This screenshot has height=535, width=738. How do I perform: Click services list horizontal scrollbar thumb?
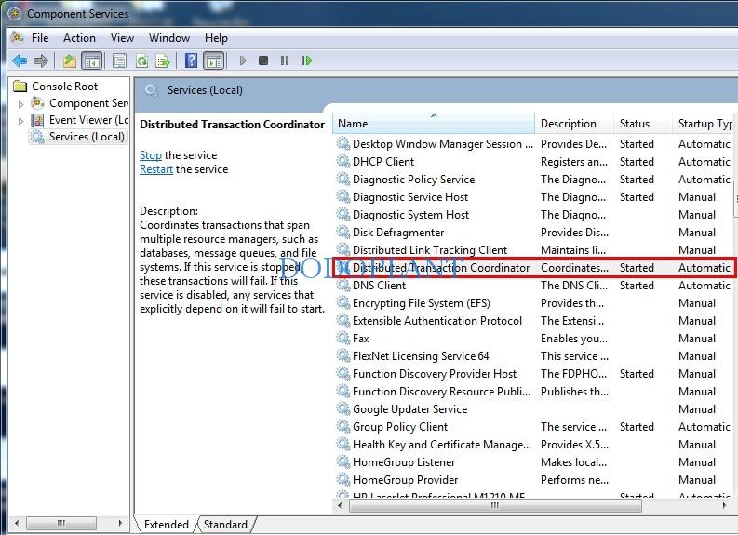point(495,506)
